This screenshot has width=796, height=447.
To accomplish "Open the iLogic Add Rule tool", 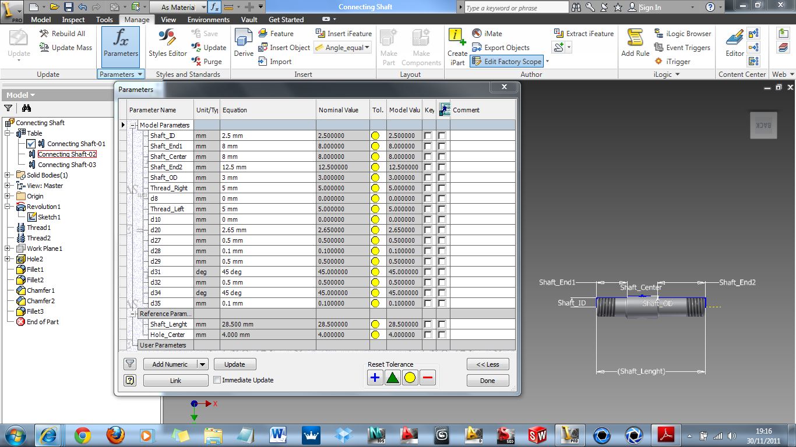I will [x=635, y=44].
